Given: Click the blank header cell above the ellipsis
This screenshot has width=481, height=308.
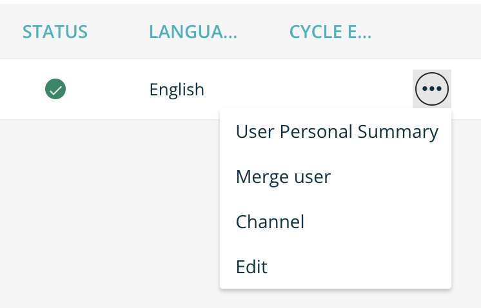Looking at the screenshot, I should pyautogui.click(x=431, y=32).
